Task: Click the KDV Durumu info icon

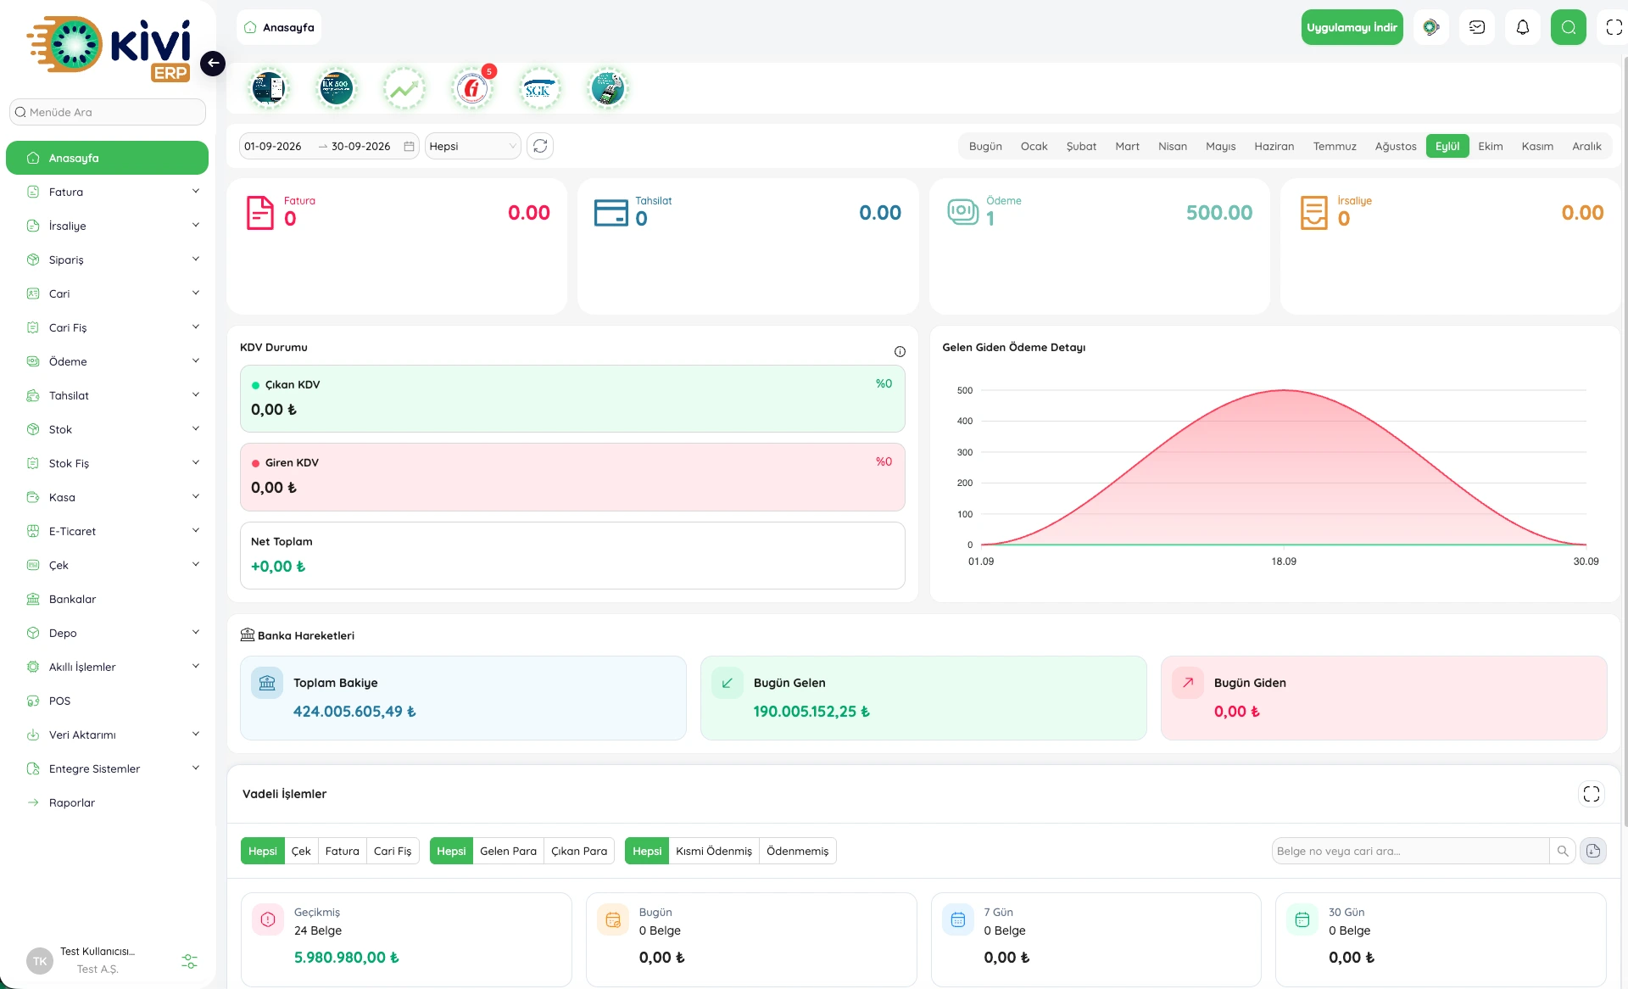Action: pyautogui.click(x=900, y=351)
